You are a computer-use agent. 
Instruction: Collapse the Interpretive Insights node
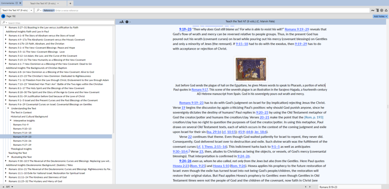click(x=10, y=120)
